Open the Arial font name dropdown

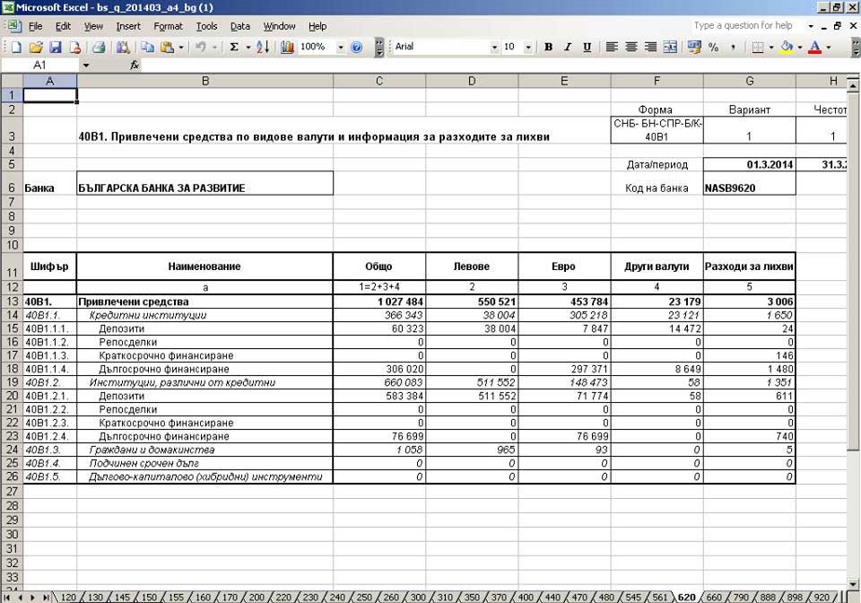494,48
